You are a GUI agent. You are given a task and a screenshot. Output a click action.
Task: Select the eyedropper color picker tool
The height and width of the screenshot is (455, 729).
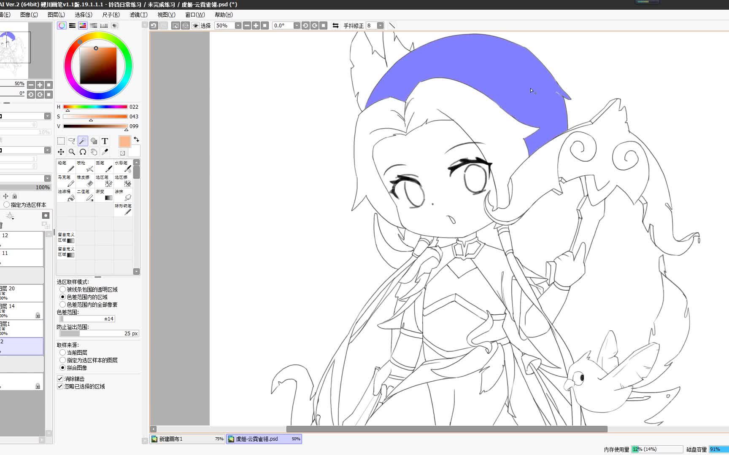tap(105, 152)
